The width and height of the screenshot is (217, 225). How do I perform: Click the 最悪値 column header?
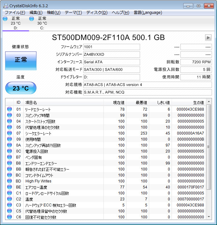pos(138,102)
